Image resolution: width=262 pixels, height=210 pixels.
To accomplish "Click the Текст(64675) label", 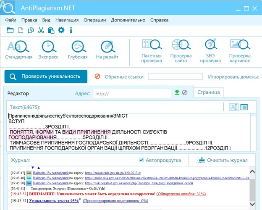I will tap(25, 107).
